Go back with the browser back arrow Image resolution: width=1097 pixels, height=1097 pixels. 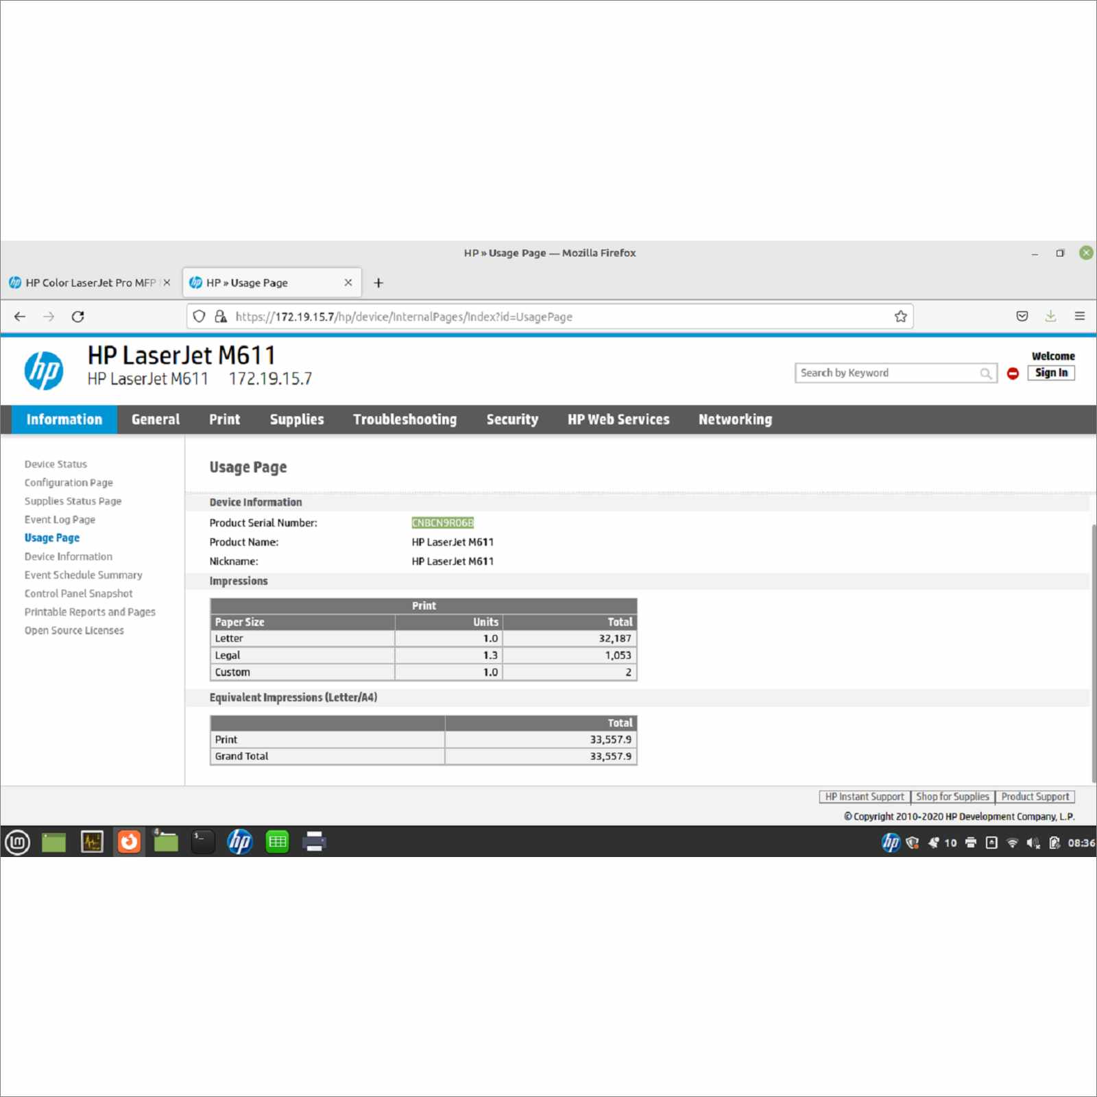pos(20,316)
